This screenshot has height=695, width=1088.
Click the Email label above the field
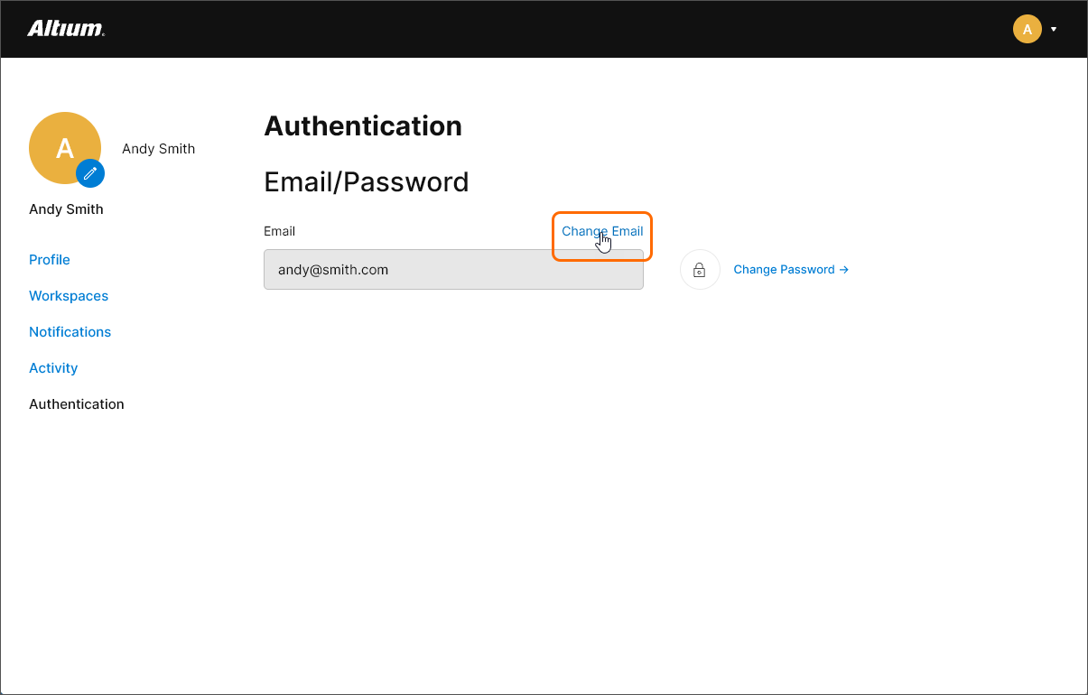click(280, 231)
